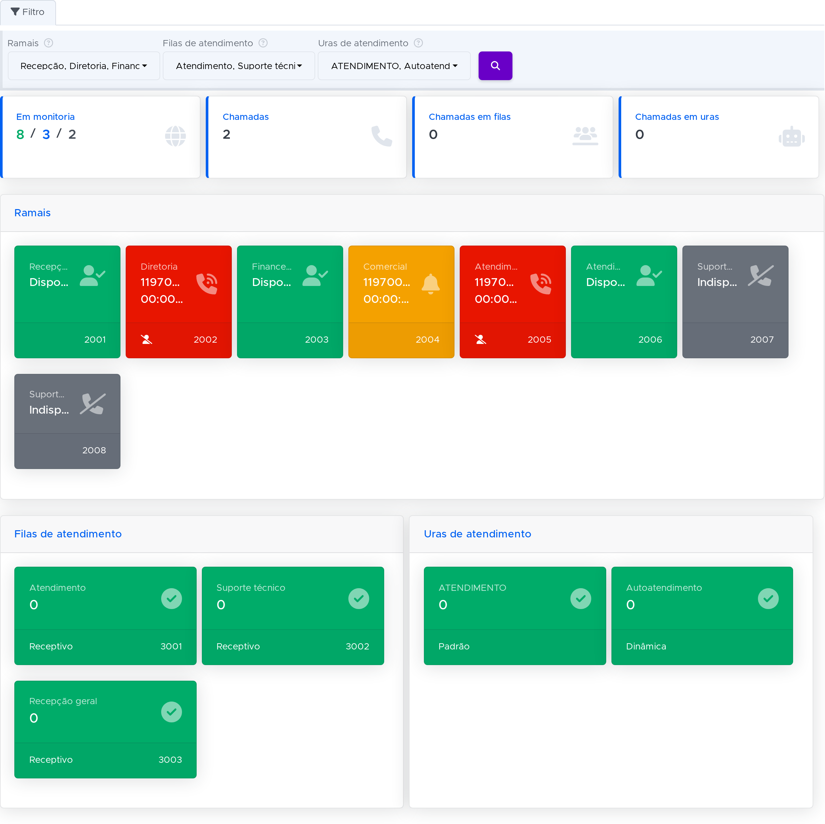Click the available-user icon on extension 2001
The height and width of the screenshot is (824, 825).
coord(93,276)
